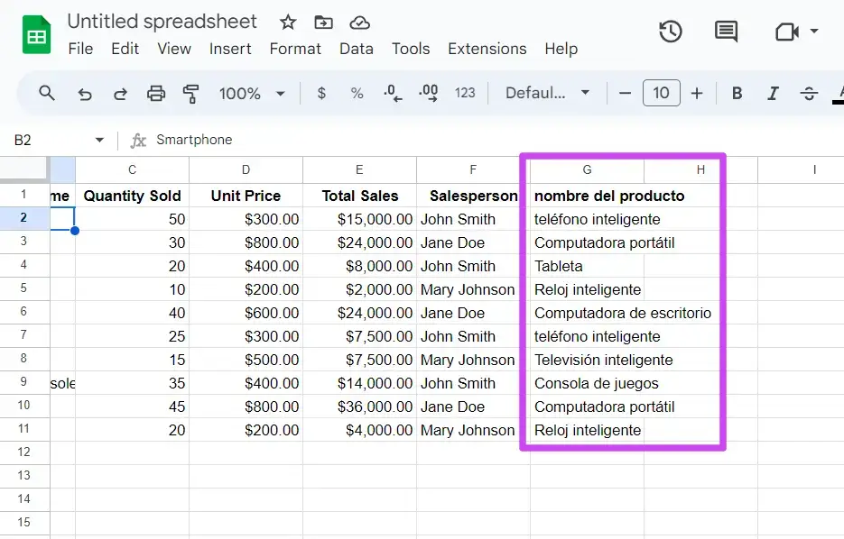
Task: Format as percent
Action: pyautogui.click(x=357, y=94)
